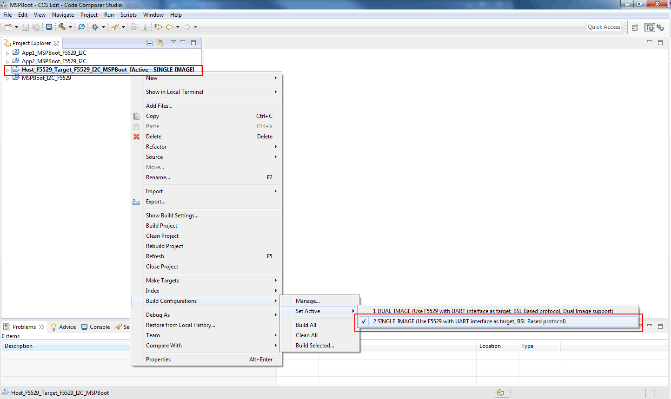Click the Open Perspective icon
The height and width of the screenshot is (399, 671).
(x=635, y=27)
